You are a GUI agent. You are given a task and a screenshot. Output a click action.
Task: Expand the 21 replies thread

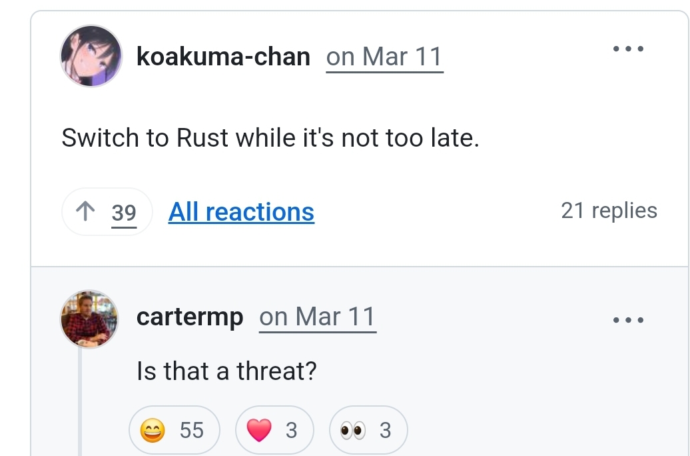(x=609, y=211)
